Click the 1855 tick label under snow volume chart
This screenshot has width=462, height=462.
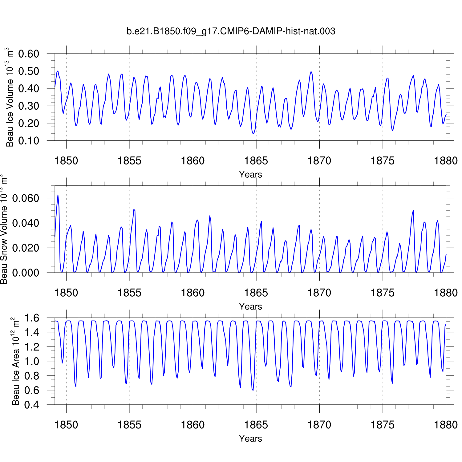coord(129,293)
